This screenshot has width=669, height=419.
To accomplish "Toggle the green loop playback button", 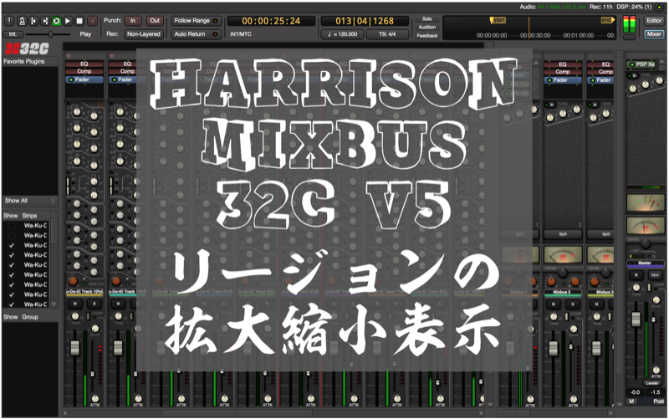I will pos(56,21).
